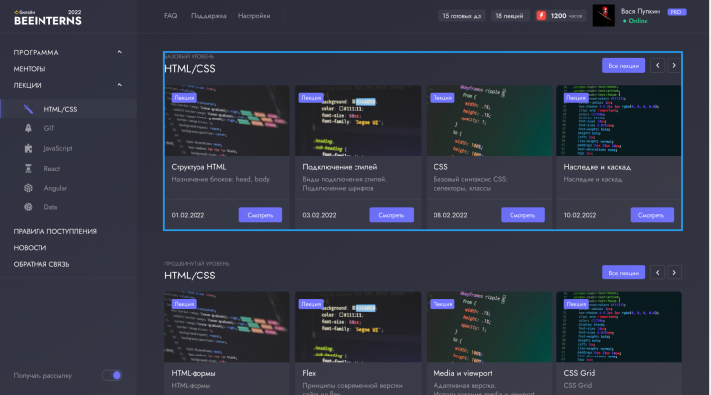Viewport: 711px width, 395px height.
Task: Open Поддержка in top menu
Action: pos(208,16)
